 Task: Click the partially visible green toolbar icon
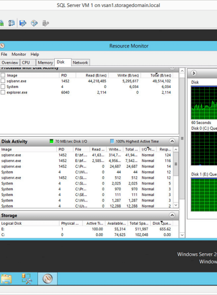pos(2,23)
